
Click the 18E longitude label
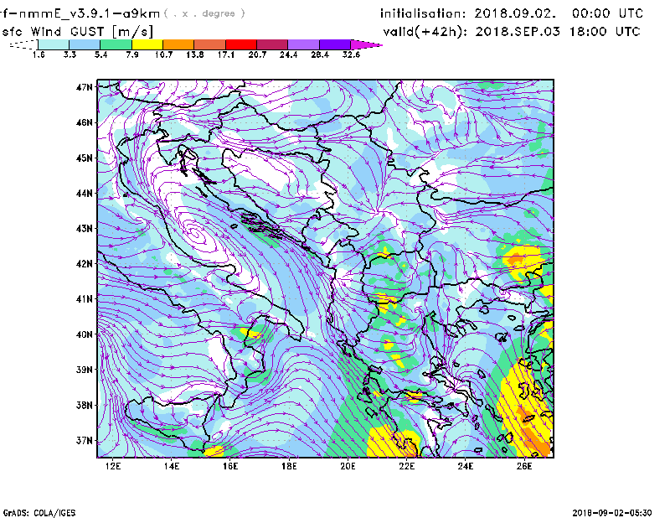tap(289, 466)
